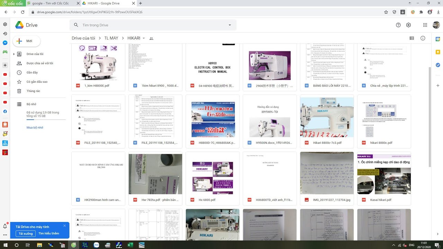Click the Mới new button
Viewport: 443px width, 249px height.
(27, 41)
